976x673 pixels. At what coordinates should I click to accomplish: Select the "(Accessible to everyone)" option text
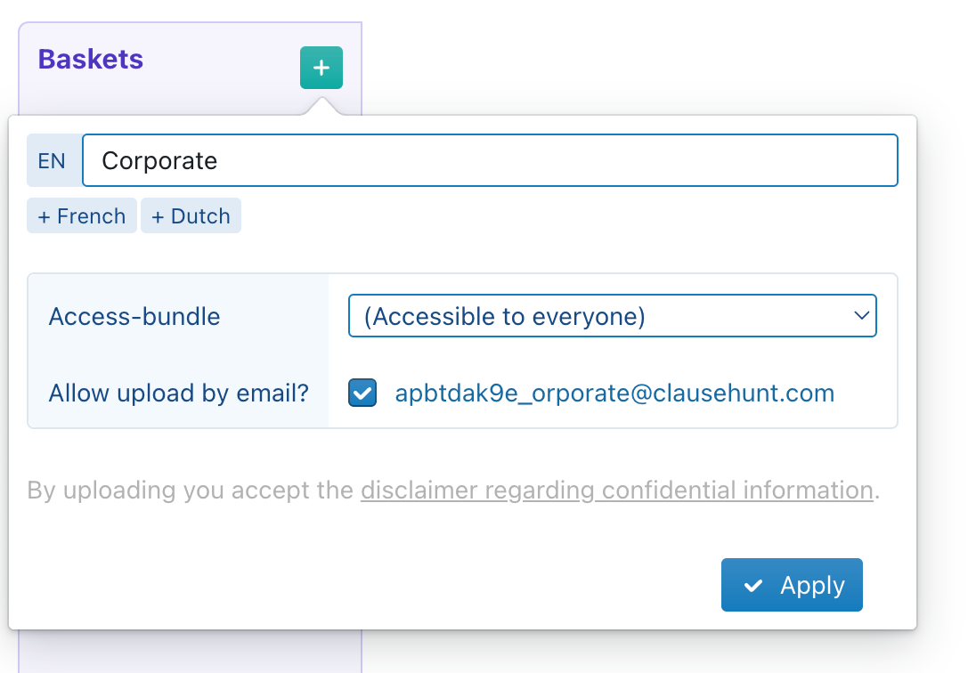(x=504, y=316)
